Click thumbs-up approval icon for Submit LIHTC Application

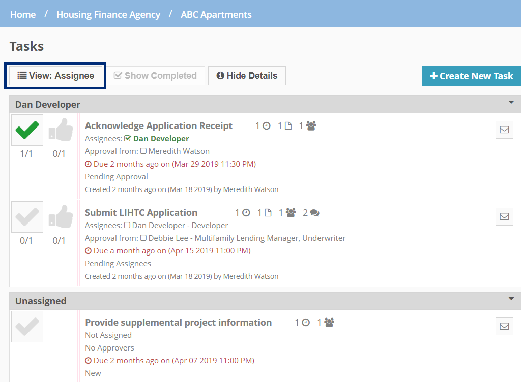click(60, 217)
